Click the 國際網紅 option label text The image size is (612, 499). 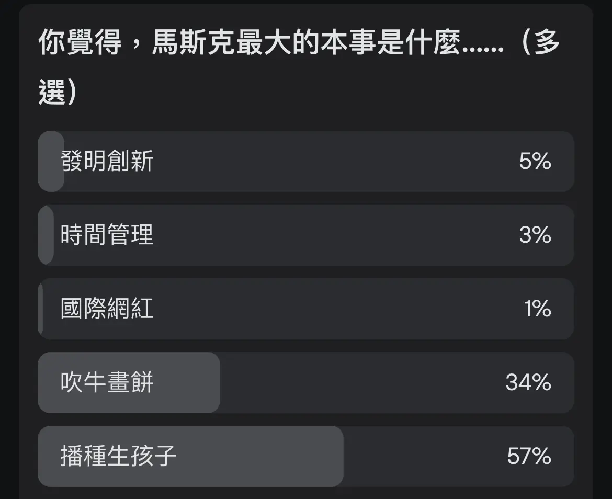tap(105, 309)
